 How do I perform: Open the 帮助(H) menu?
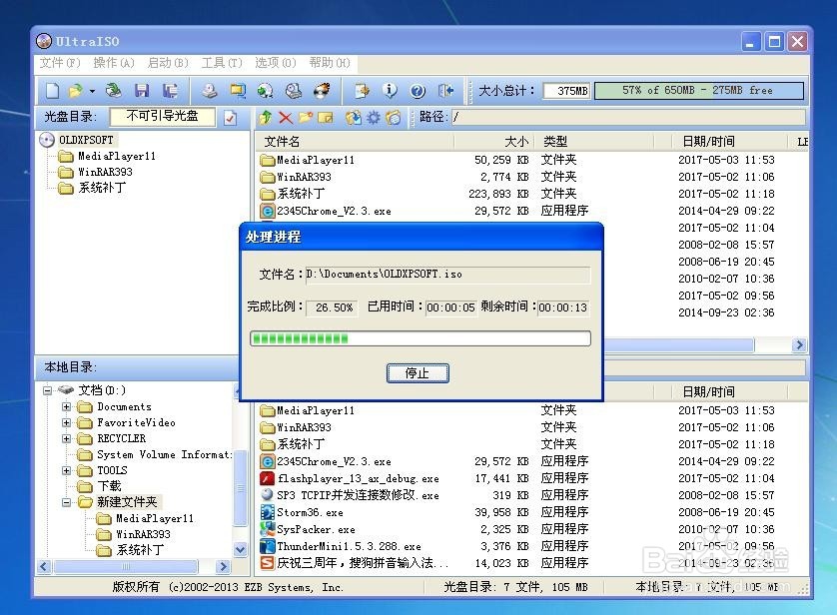pyautogui.click(x=330, y=63)
